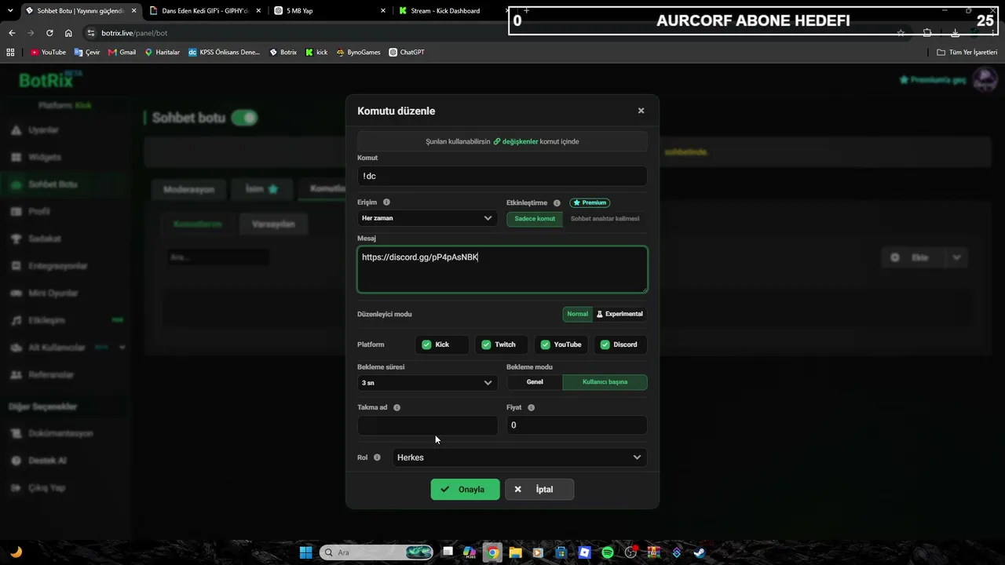Screen dimensions: 1005x565
Task: Open the Windows Start menu
Action: (x=305, y=552)
